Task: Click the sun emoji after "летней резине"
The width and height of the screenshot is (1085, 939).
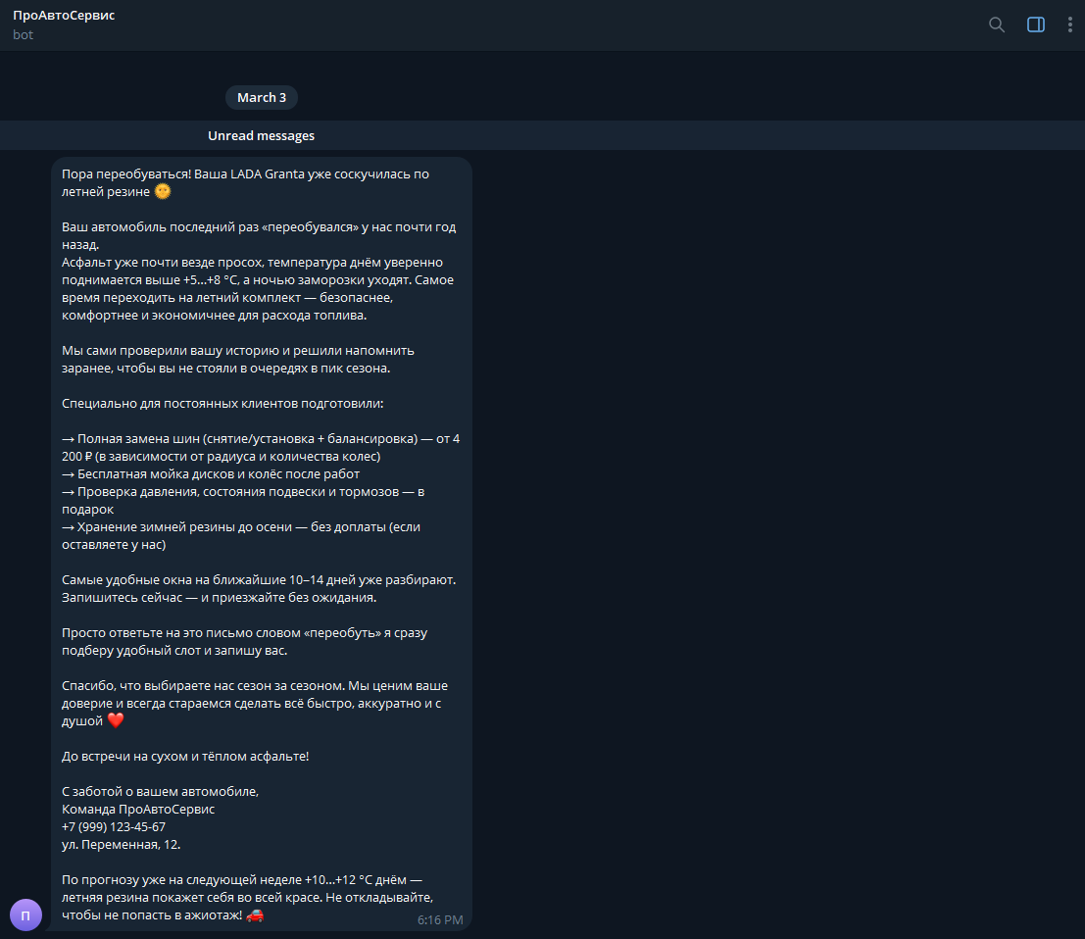Action: coord(163,192)
